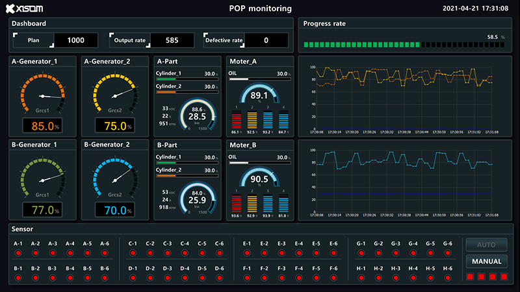Toggle sensor C-4 indicator light

(x=185, y=253)
